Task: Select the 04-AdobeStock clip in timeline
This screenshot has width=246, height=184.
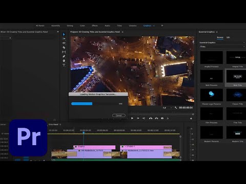Action: 89,154
